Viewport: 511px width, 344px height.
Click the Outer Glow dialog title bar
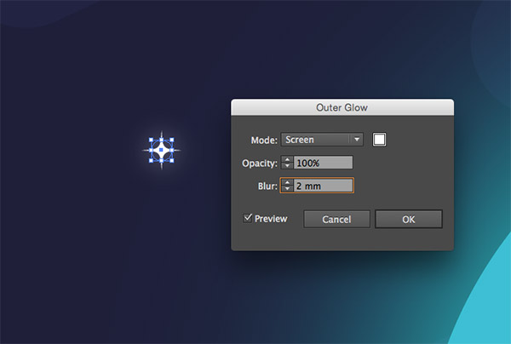pyautogui.click(x=342, y=107)
